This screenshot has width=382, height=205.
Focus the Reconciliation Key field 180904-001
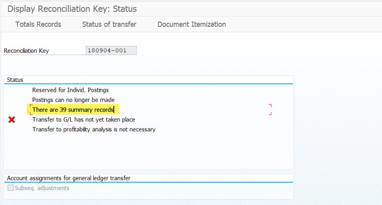[111, 50]
